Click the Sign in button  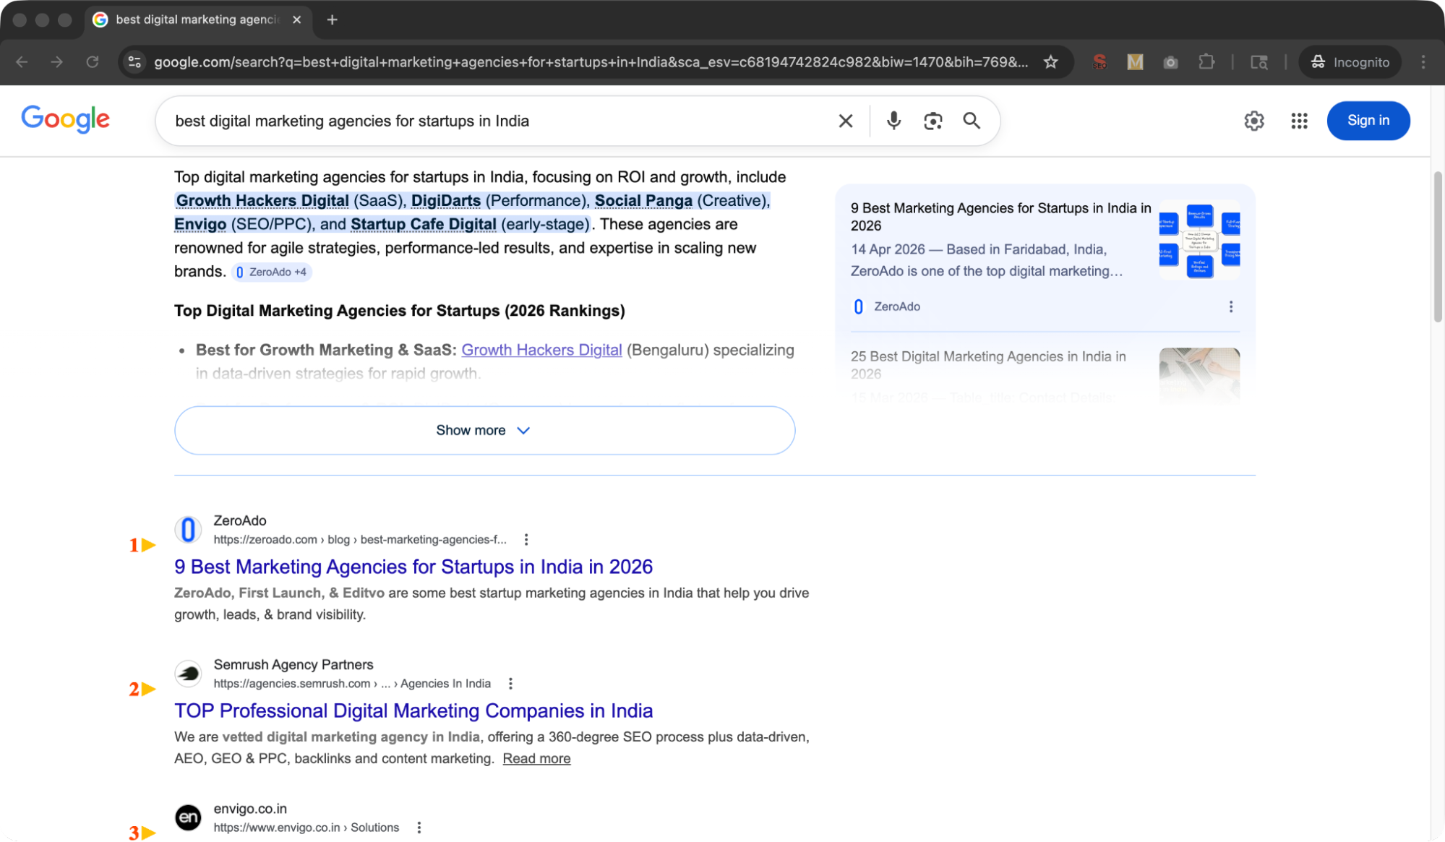coord(1368,121)
